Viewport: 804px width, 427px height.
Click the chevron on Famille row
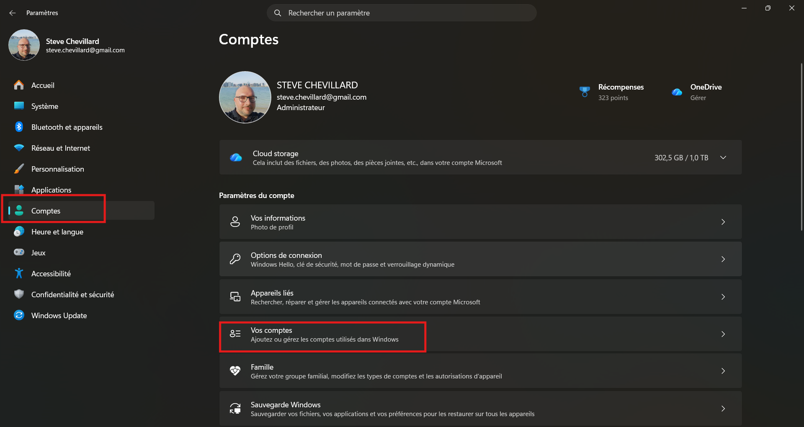723,371
